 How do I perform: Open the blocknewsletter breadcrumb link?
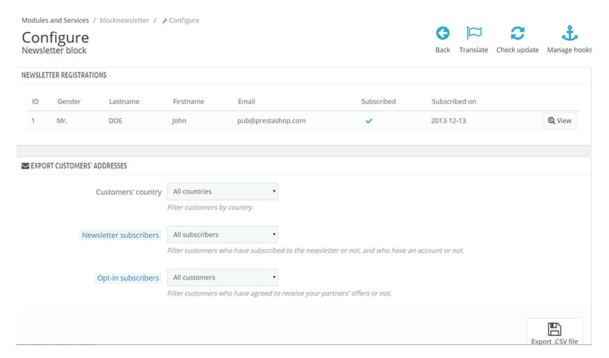coord(124,21)
